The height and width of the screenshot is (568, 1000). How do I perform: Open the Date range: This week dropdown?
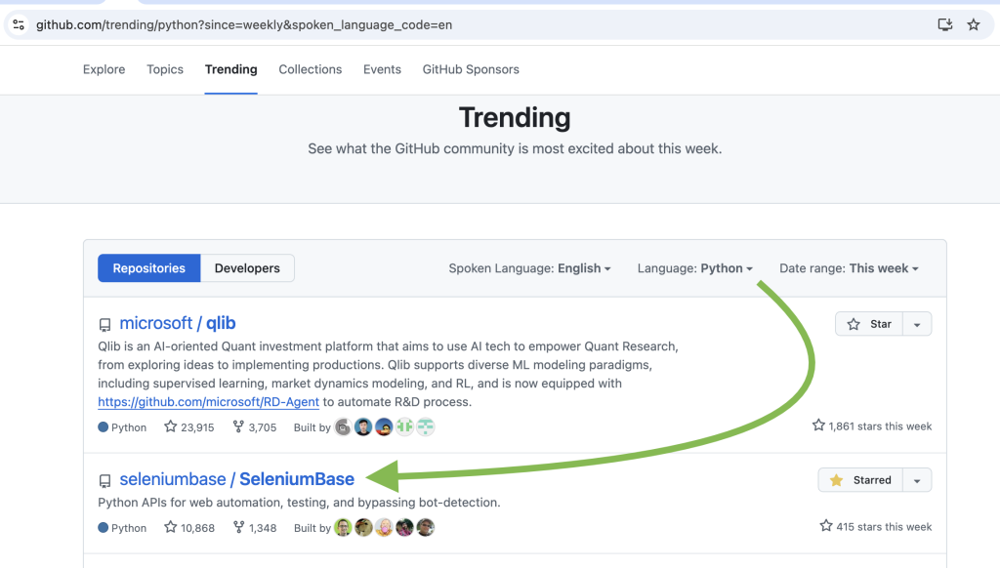point(849,268)
